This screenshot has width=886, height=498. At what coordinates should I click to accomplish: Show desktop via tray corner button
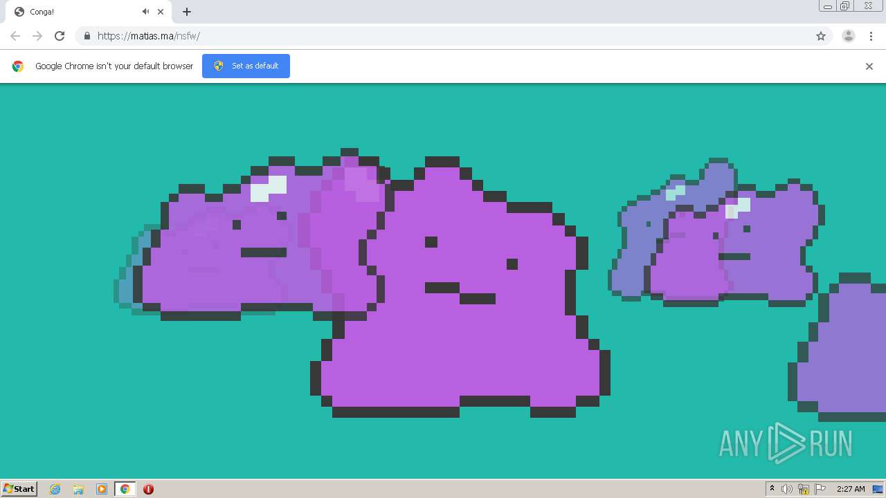[878, 489]
